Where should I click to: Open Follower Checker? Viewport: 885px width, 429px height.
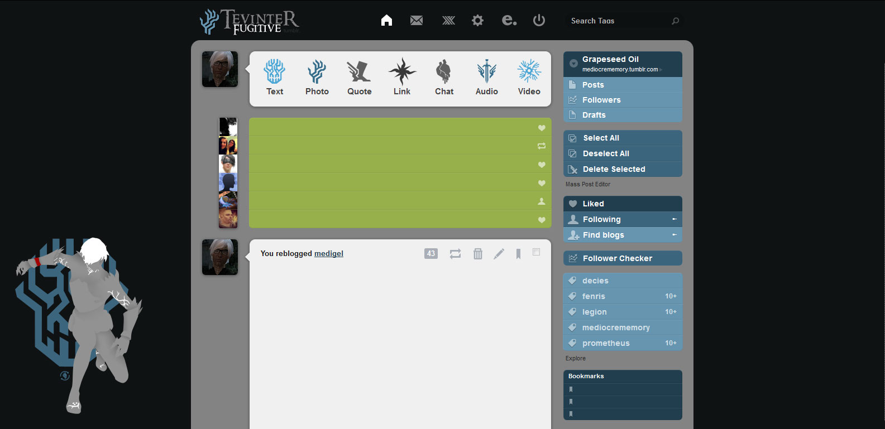[x=623, y=258]
